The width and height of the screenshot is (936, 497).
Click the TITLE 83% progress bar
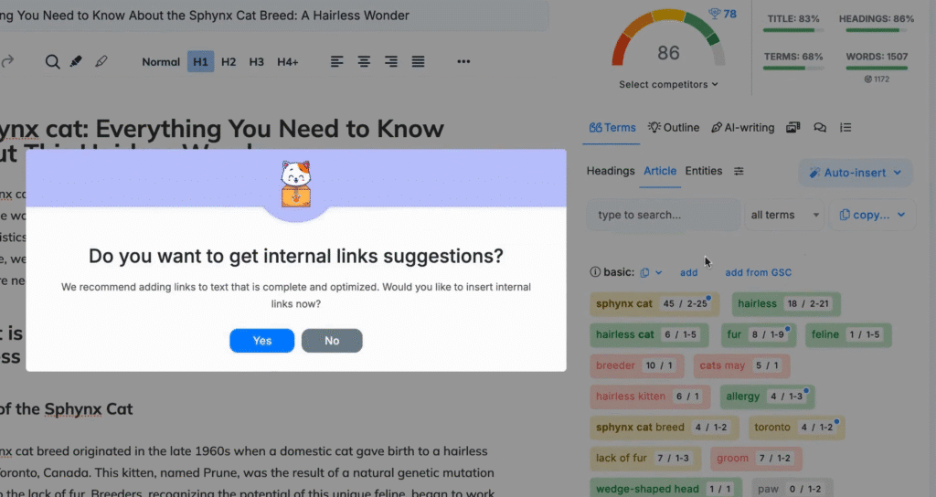tap(793, 30)
